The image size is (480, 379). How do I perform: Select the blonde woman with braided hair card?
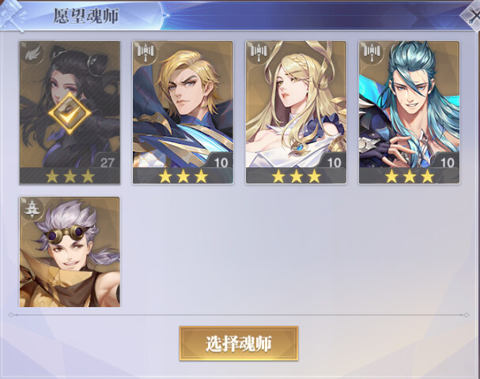click(x=296, y=112)
